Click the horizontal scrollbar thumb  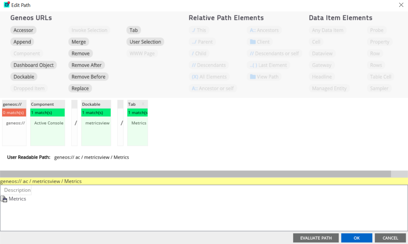[195, 174]
